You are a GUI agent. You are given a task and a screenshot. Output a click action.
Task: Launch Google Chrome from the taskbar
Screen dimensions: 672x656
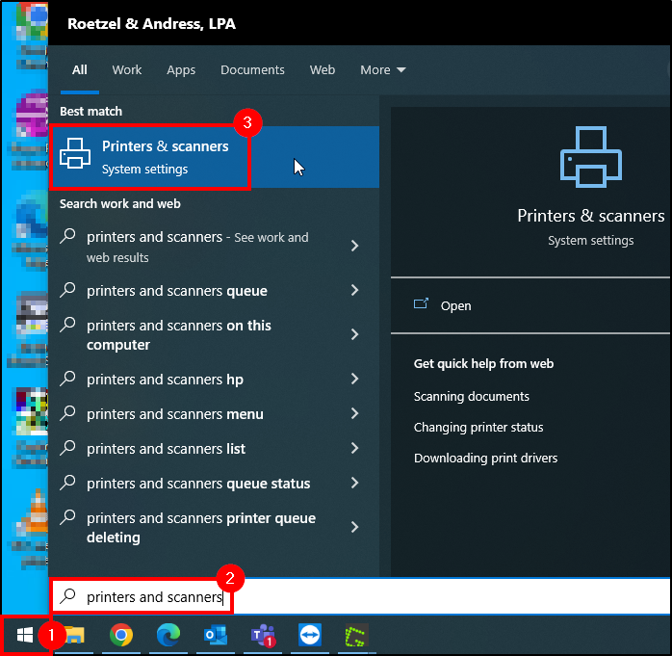(x=120, y=635)
